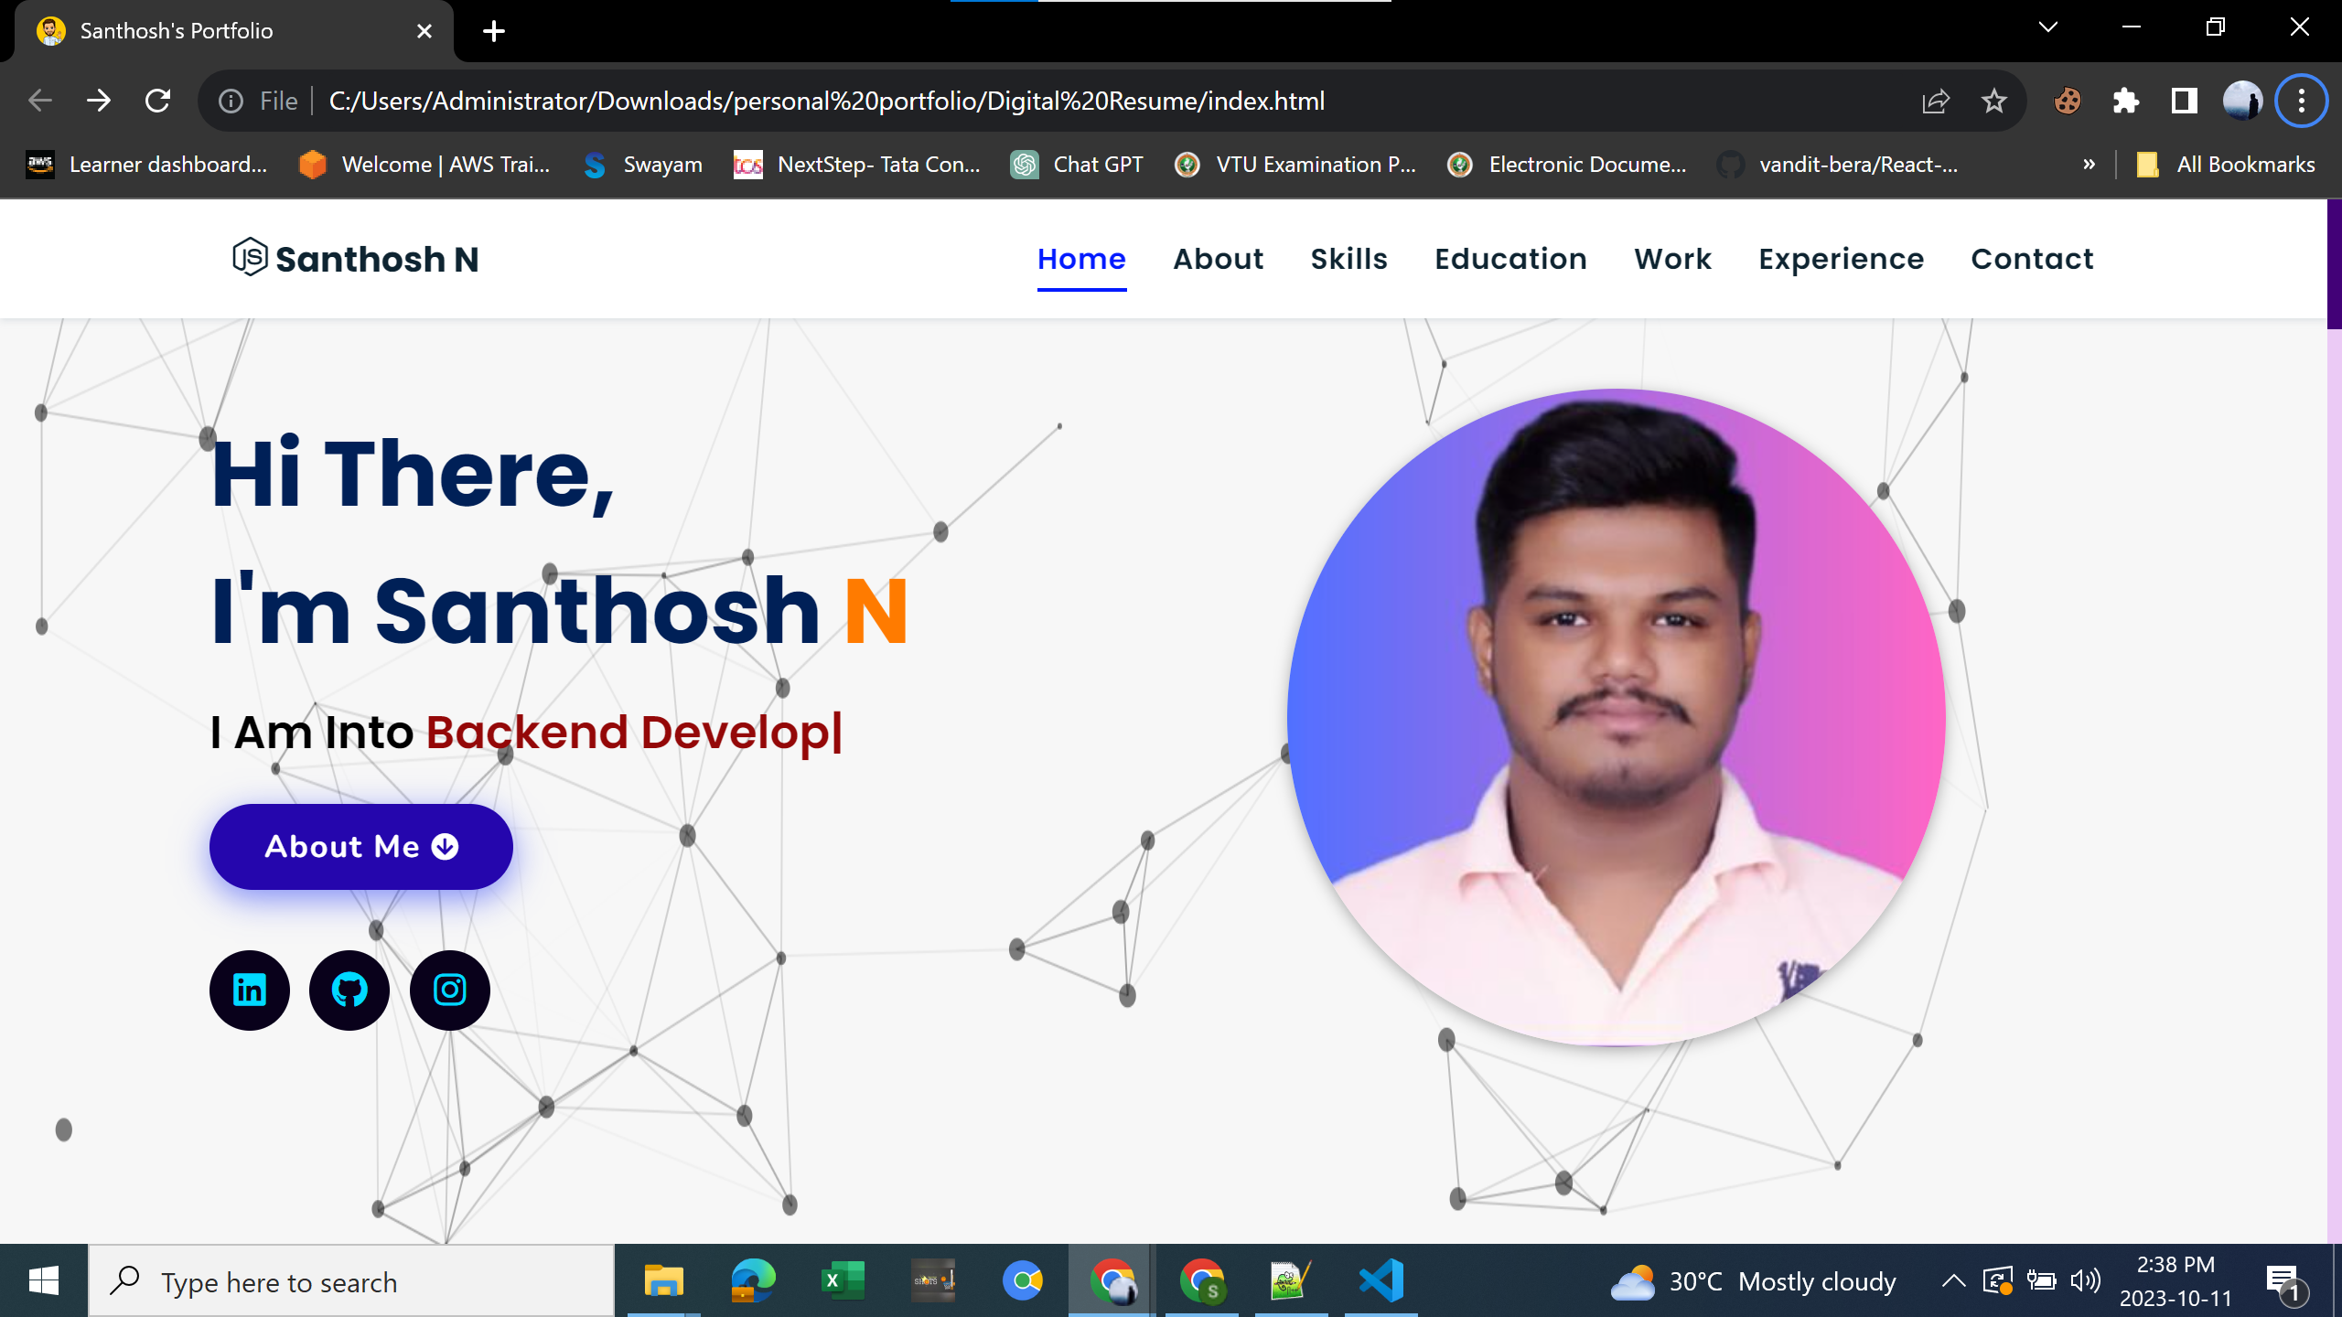The image size is (2342, 1317).
Task: Go to the Skills nav section
Action: click(x=1348, y=259)
